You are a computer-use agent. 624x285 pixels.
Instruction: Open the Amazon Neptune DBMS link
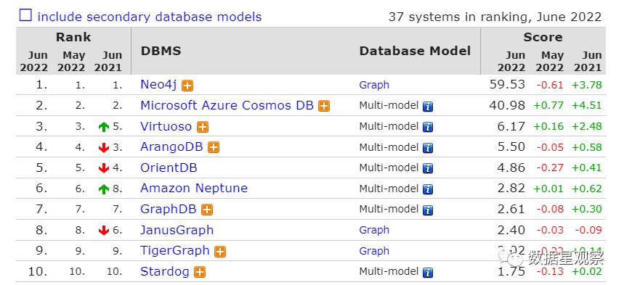point(194,188)
